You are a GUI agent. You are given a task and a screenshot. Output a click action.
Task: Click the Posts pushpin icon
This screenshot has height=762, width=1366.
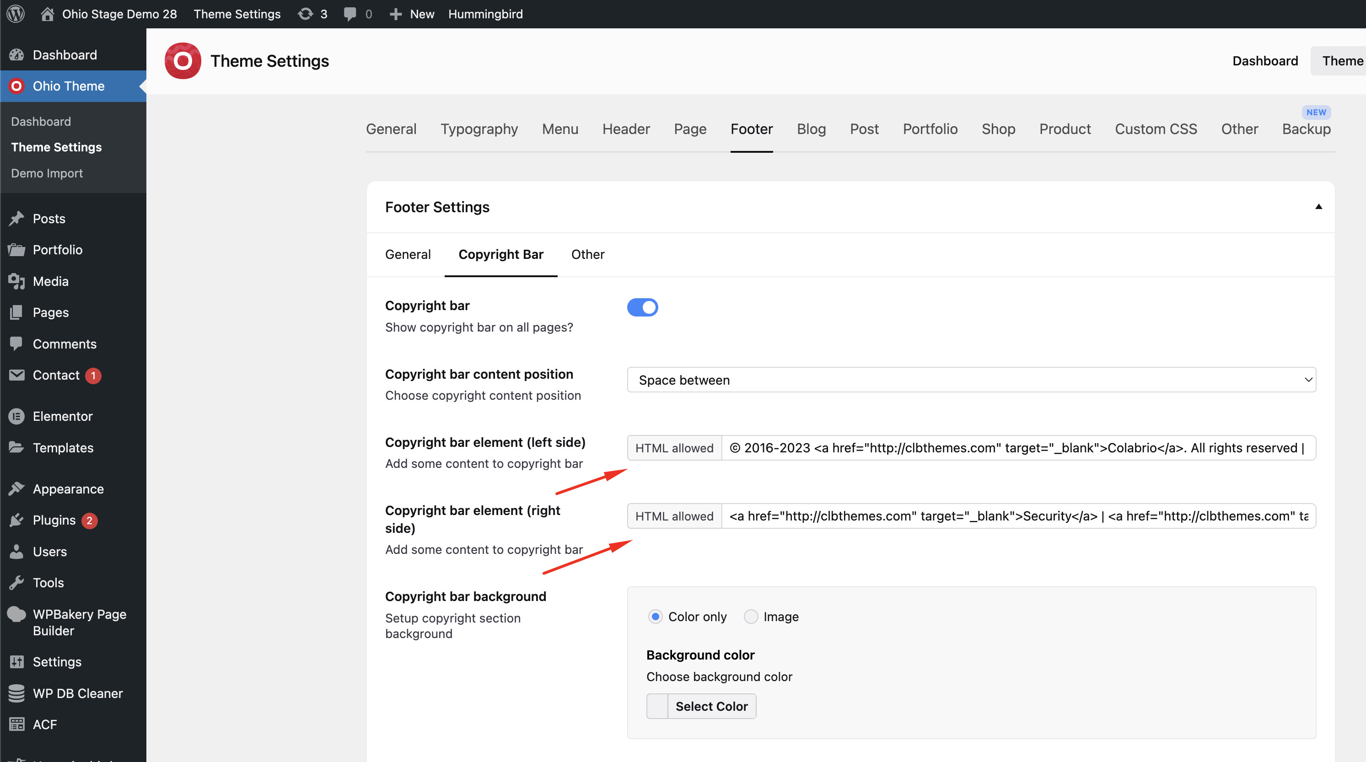pos(16,219)
